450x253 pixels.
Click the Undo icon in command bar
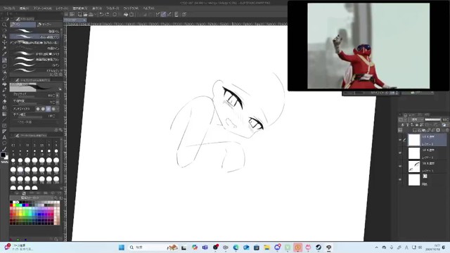pos(101,14)
